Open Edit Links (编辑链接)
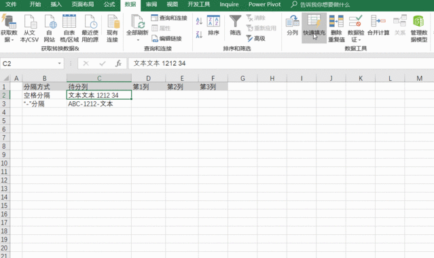The height and width of the screenshot is (258, 434). (x=166, y=39)
